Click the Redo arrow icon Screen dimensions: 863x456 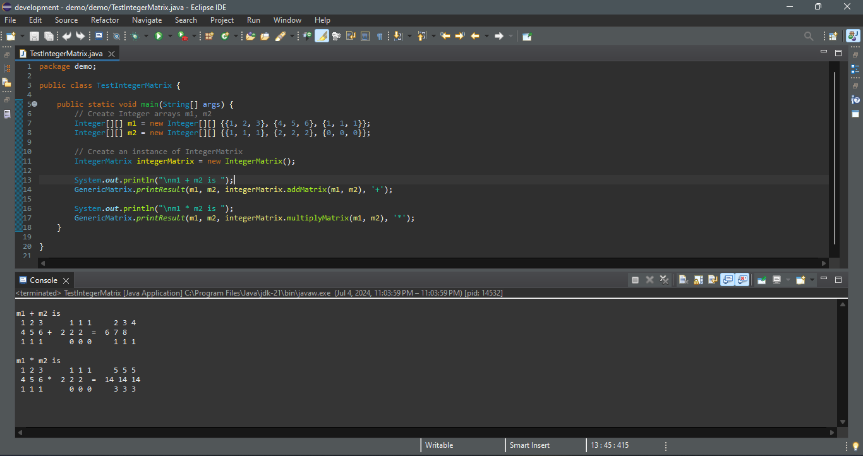(80, 36)
